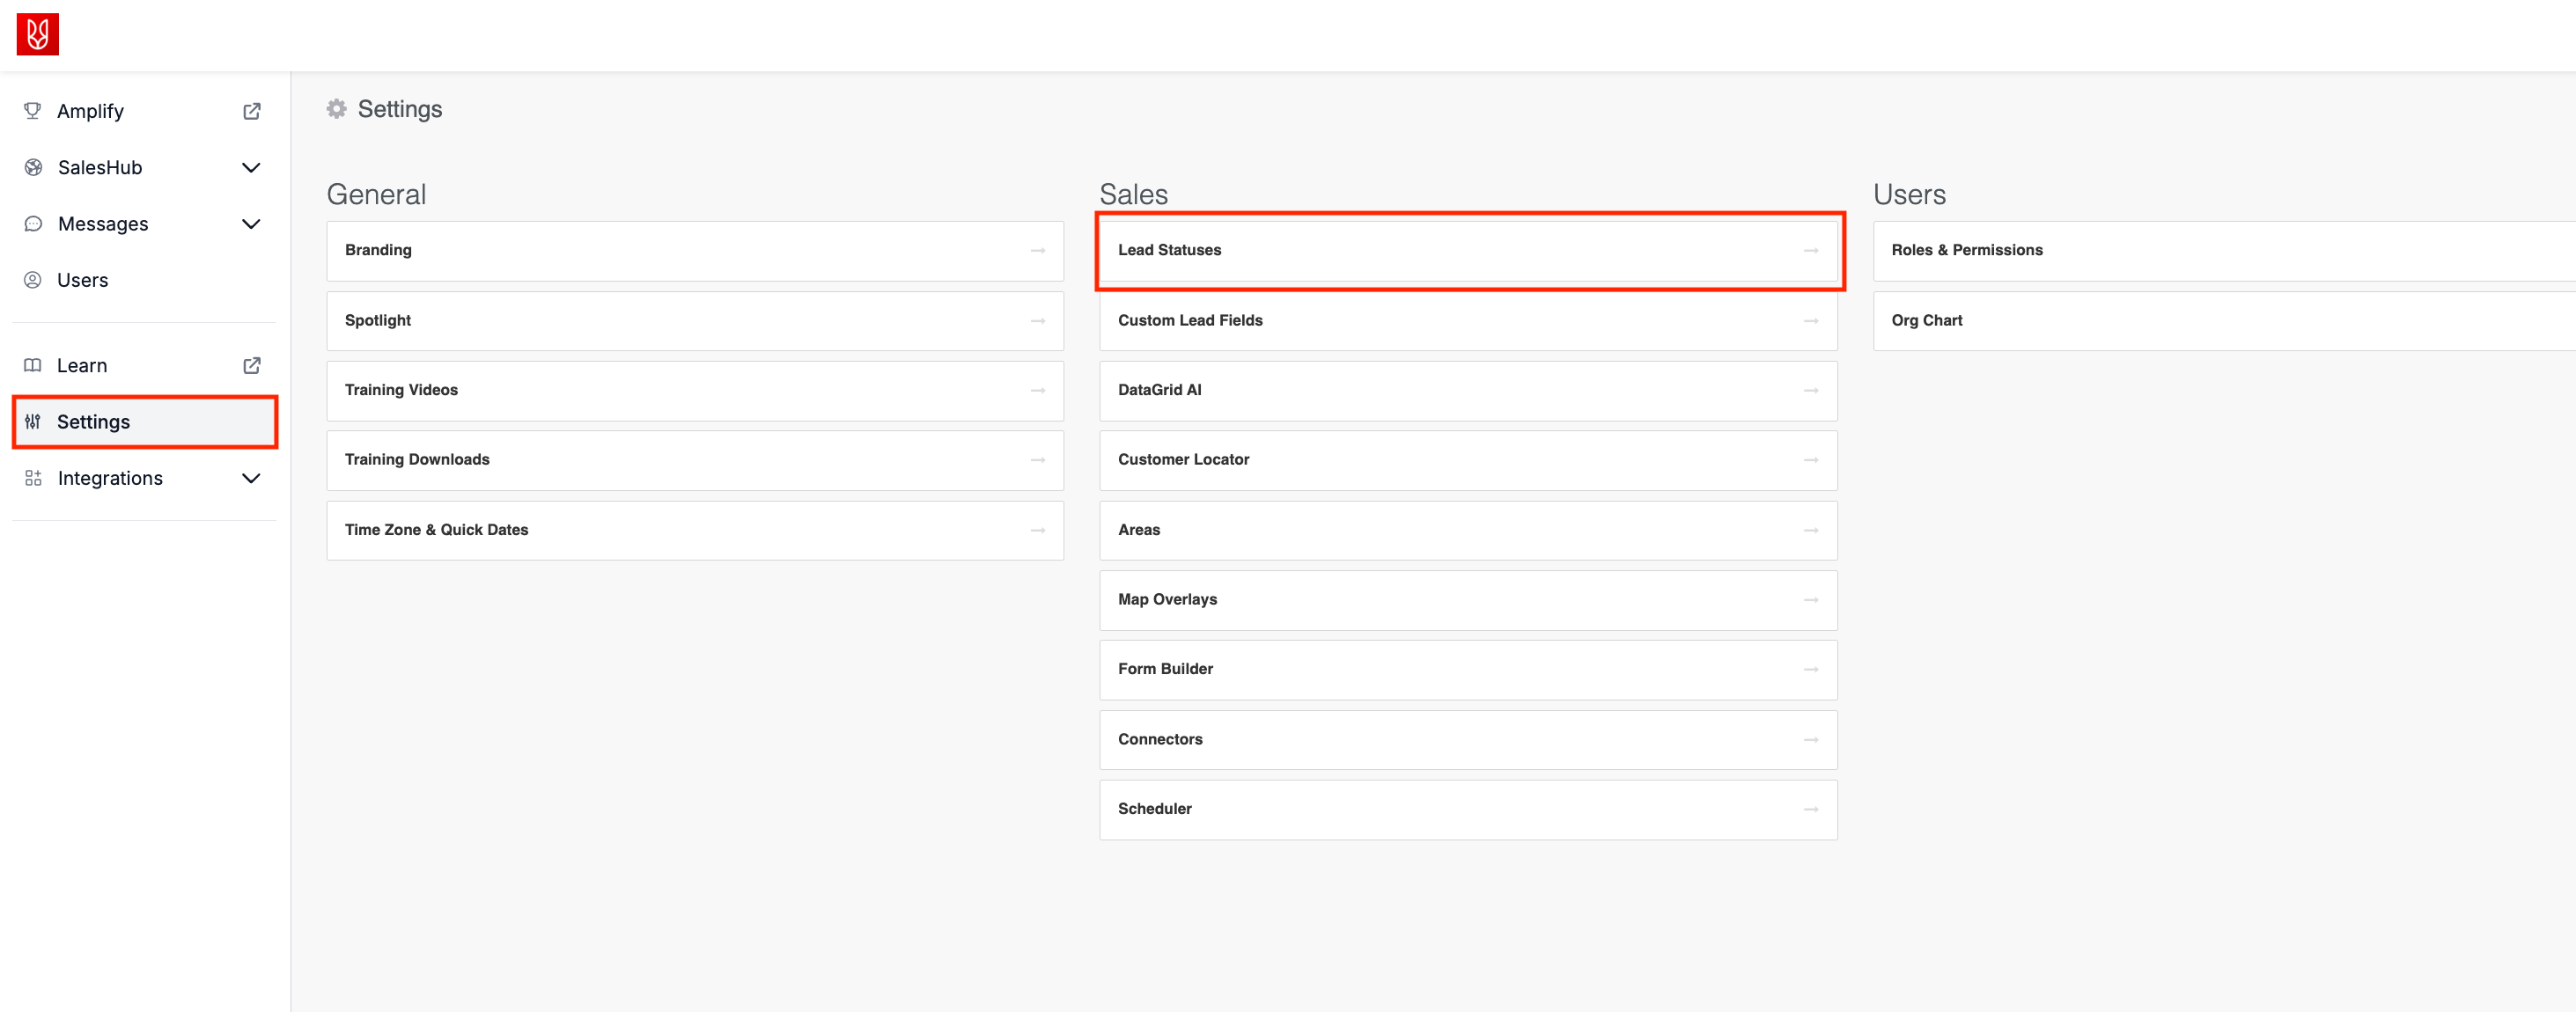Select Integrations in the sidebar
The width and height of the screenshot is (2576, 1012).
144,478
